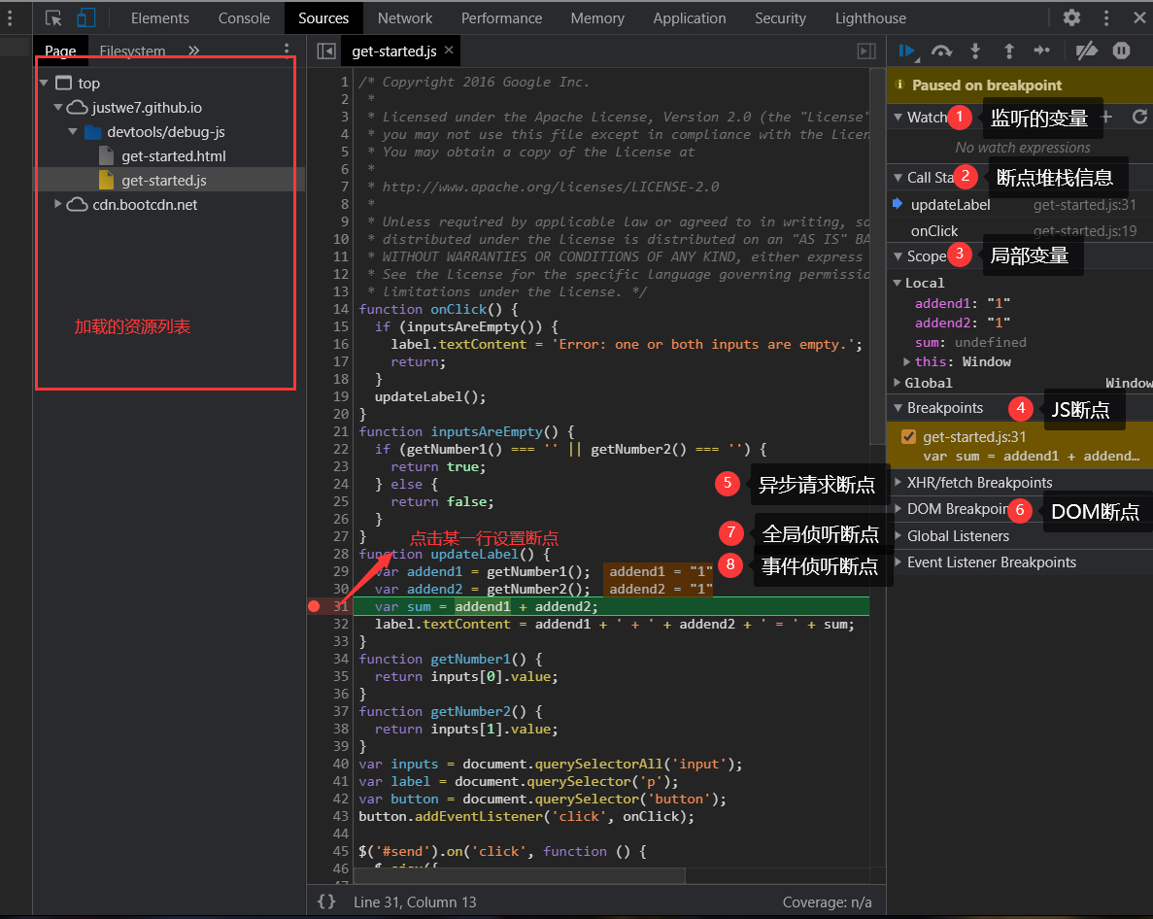The height and width of the screenshot is (919, 1153).
Task: Toggle pause on exceptions icon
Action: pyautogui.click(x=1121, y=51)
